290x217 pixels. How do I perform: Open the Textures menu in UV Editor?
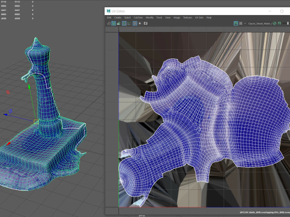tap(187, 17)
